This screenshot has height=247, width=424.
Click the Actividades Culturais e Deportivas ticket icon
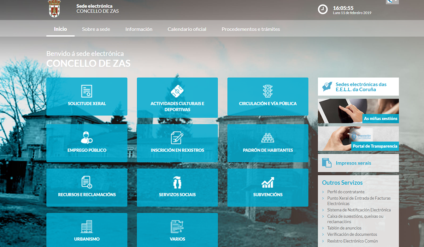[177, 91]
